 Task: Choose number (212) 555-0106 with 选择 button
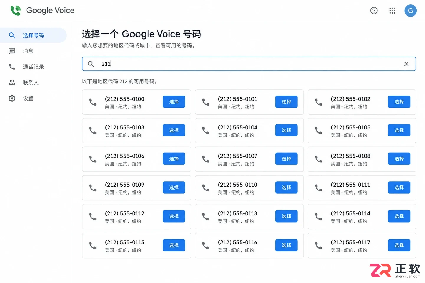[174, 159]
